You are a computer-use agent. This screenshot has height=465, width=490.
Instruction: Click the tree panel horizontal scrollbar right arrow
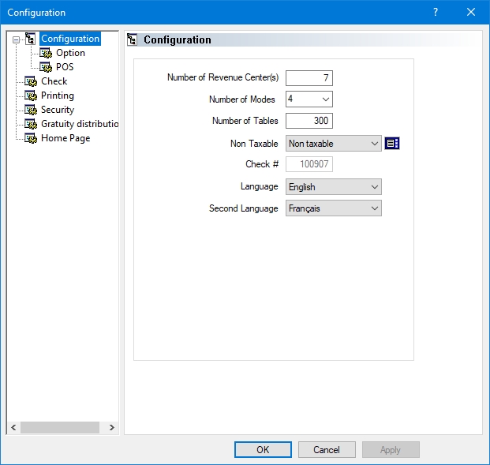(111, 427)
